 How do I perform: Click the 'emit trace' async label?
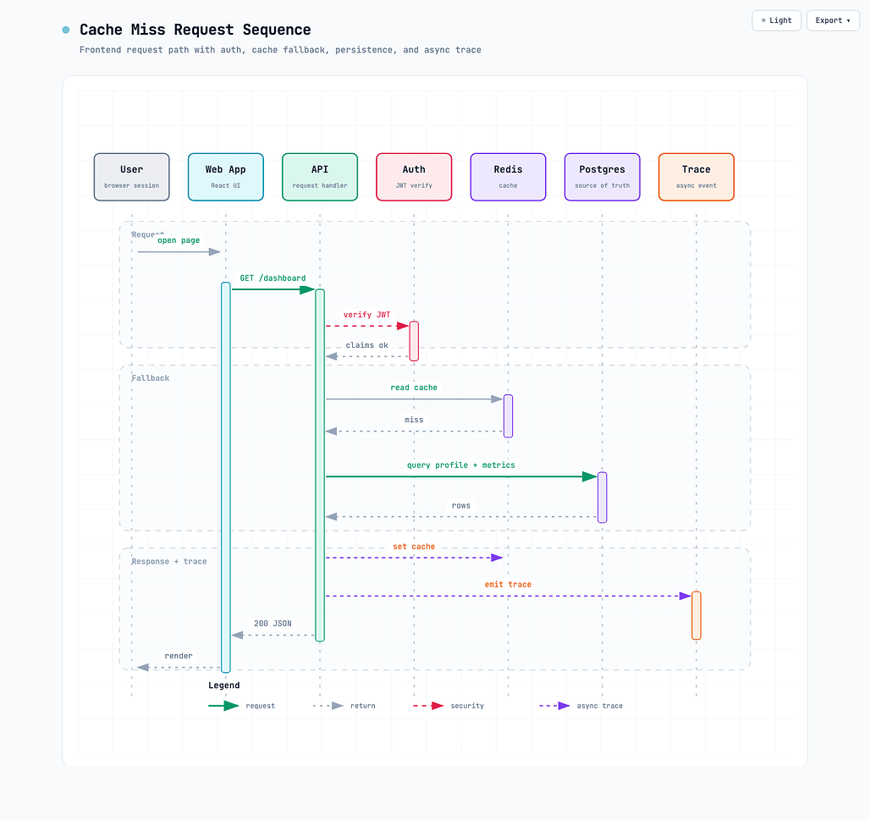click(x=509, y=584)
